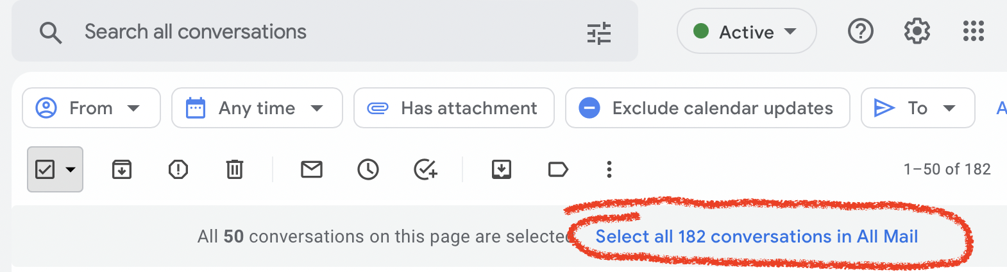Open the more actions three-dot menu

[x=609, y=169]
